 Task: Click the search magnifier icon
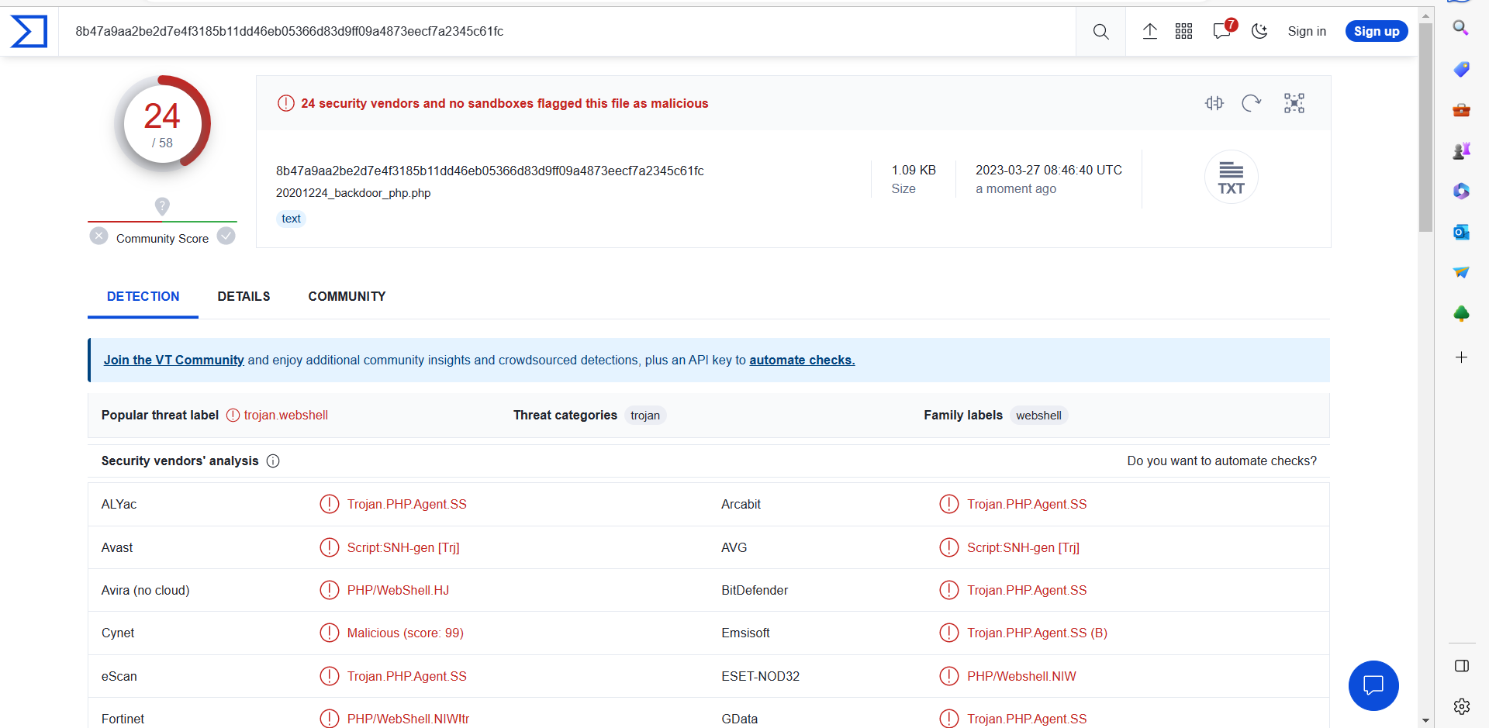1100,32
